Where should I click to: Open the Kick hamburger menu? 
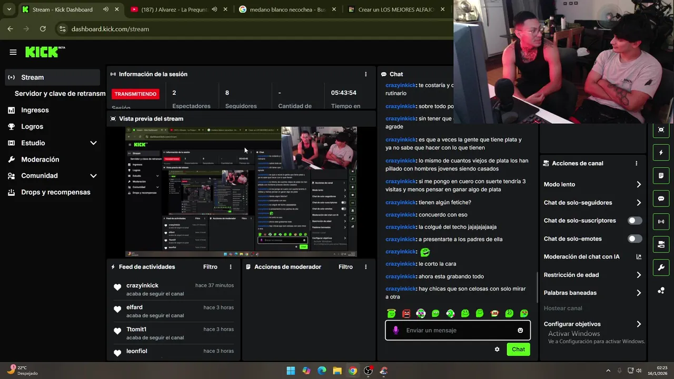(13, 52)
